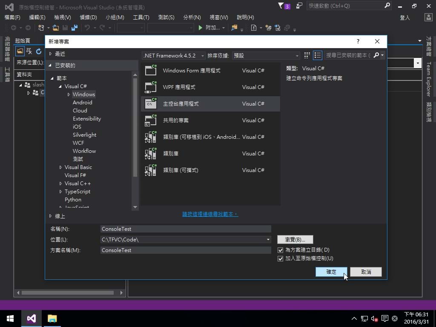Uncheck 為方案建立目錄 checkbox

[x=280, y=250]
